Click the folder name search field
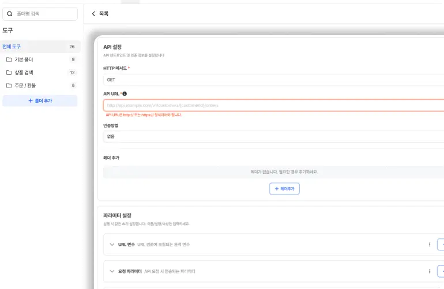 coord(40,14)
